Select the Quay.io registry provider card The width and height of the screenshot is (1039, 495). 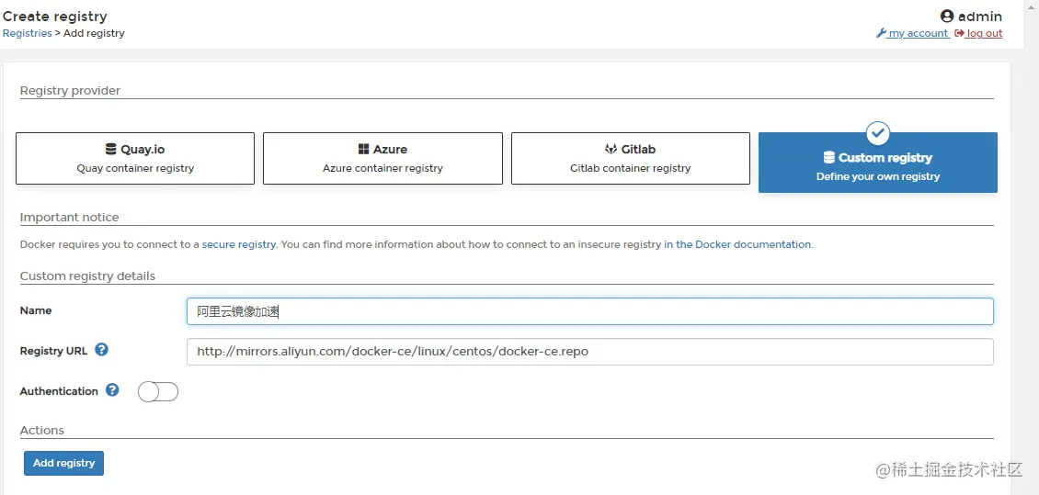pyautogui.click(x=135, y=158)
